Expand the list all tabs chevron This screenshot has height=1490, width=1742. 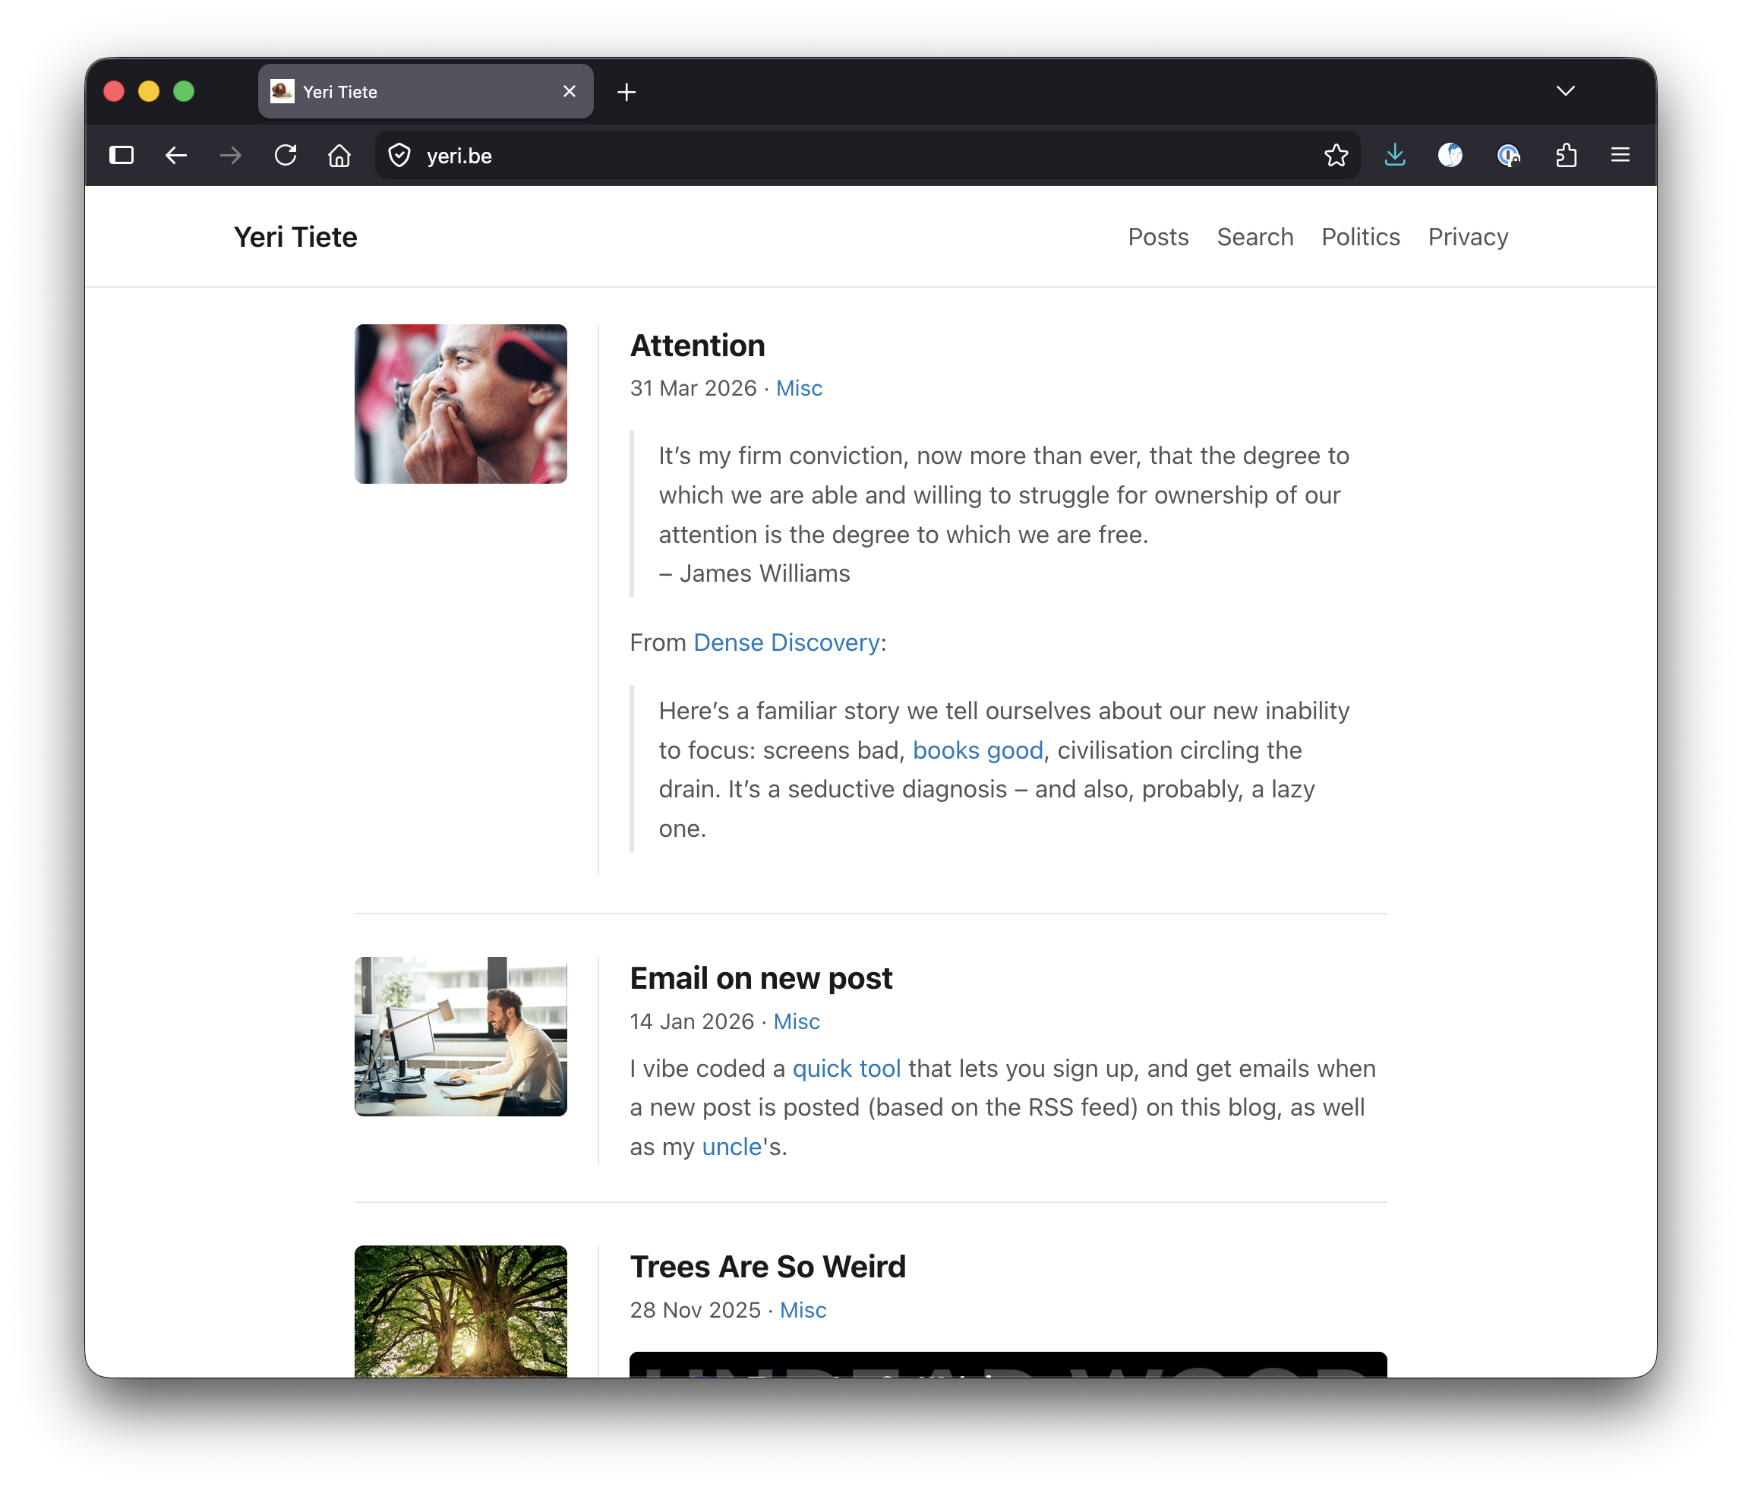[x=1566, y=91]
